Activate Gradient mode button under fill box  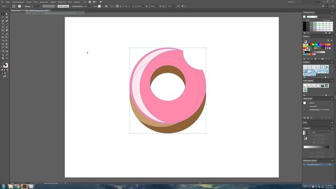pos(5,70)
